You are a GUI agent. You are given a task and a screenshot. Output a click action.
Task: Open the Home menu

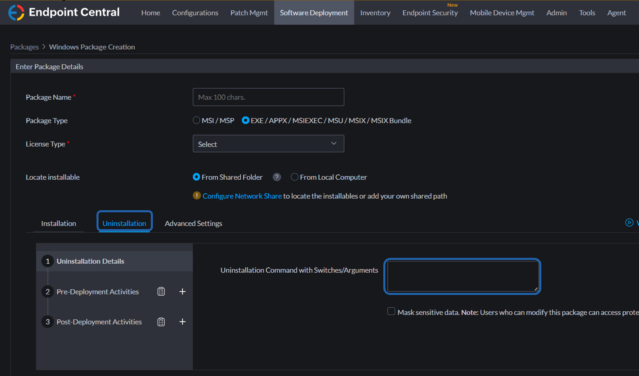point(150,13)
